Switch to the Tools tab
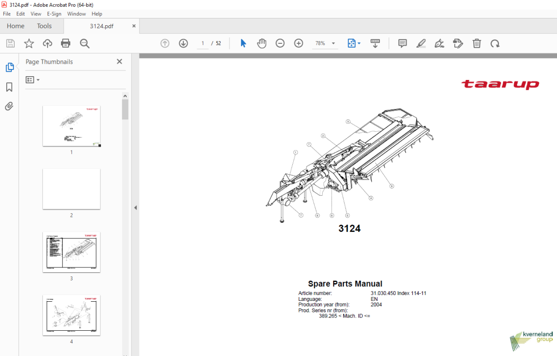 (44, 26)
